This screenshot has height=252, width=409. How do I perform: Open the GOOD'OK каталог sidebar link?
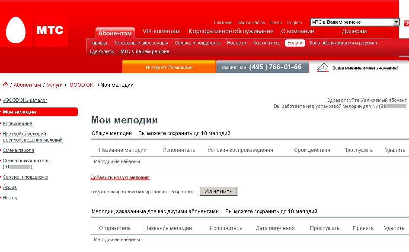pos(25,100)
